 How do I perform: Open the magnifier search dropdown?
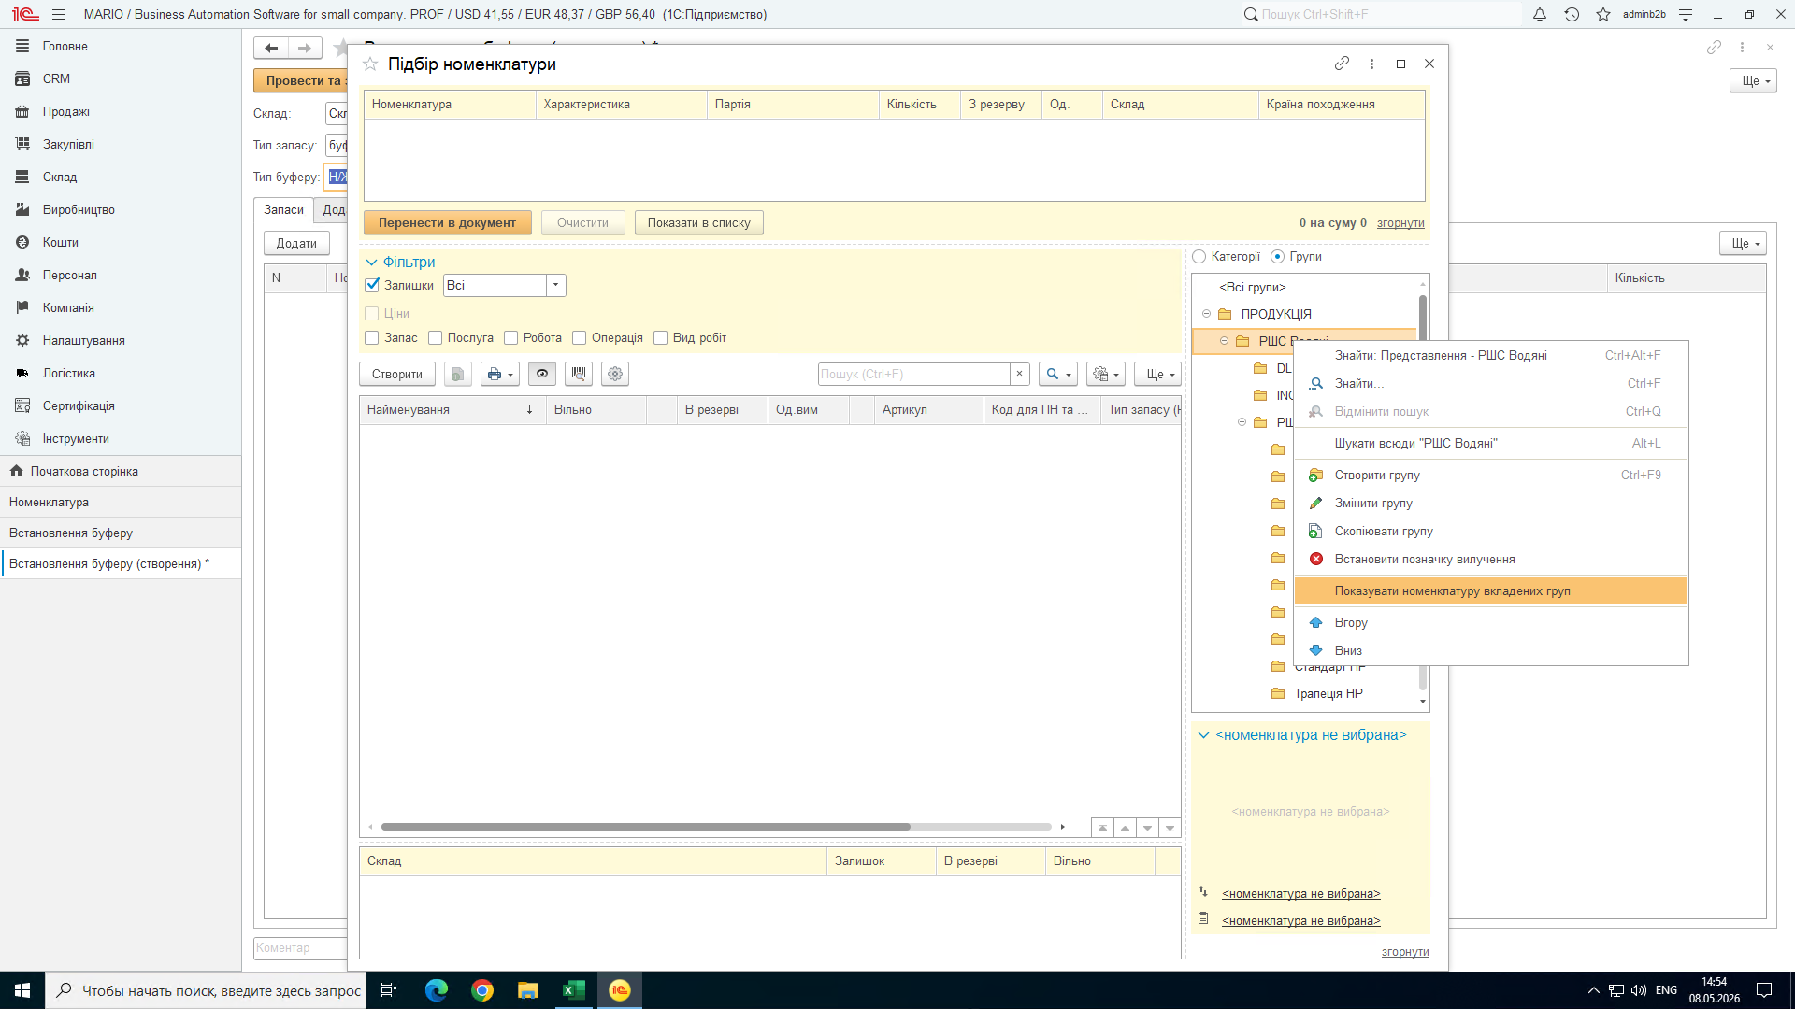click(x=1058, y=374)
